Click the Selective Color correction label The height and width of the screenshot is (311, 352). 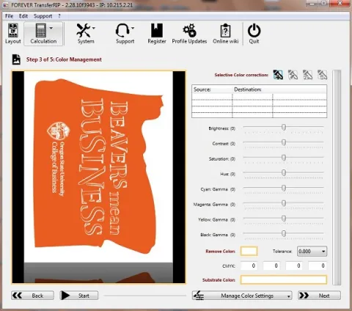click(241, 75)
